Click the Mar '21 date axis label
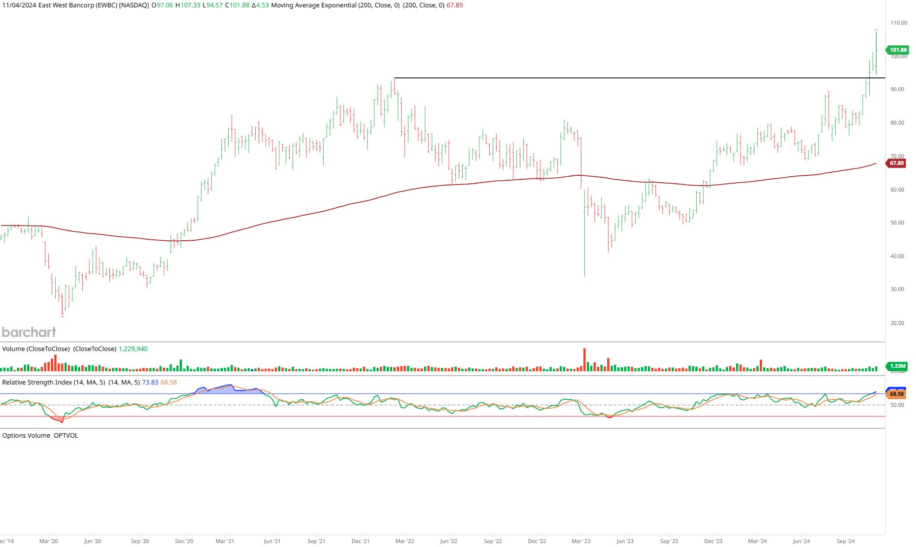The width and height of the screenshot is (916, 547). 225,541
